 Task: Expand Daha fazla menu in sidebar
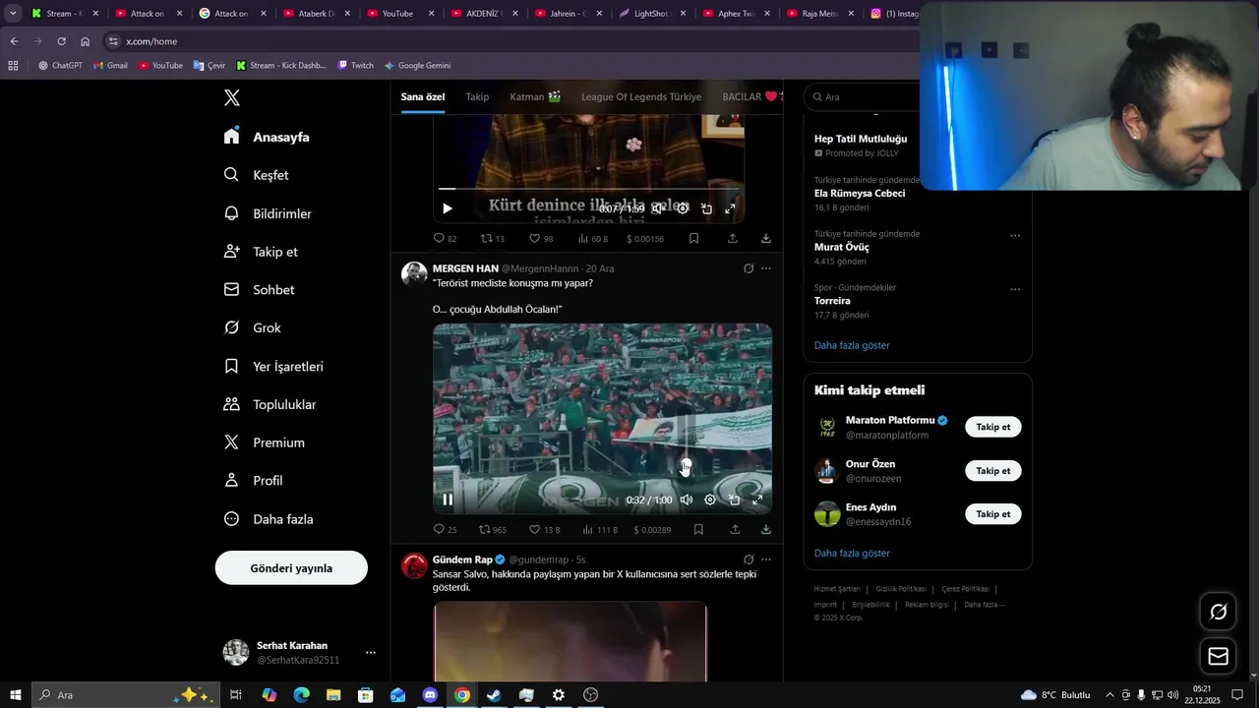coord(269,519)
